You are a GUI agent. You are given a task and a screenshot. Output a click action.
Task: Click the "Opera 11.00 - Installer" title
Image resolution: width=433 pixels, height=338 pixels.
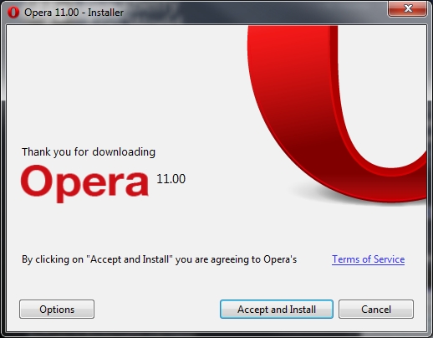pyautogui.click(x=74, y=13)
